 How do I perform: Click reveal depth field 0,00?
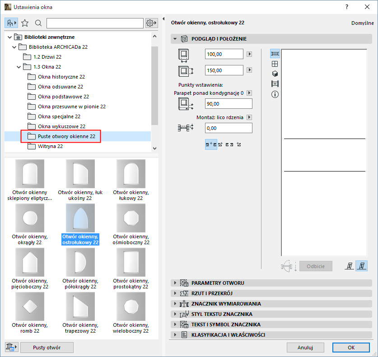[229, 128]
